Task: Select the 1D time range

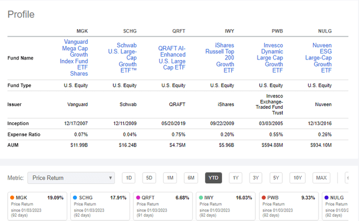Action: click(129, 178)
